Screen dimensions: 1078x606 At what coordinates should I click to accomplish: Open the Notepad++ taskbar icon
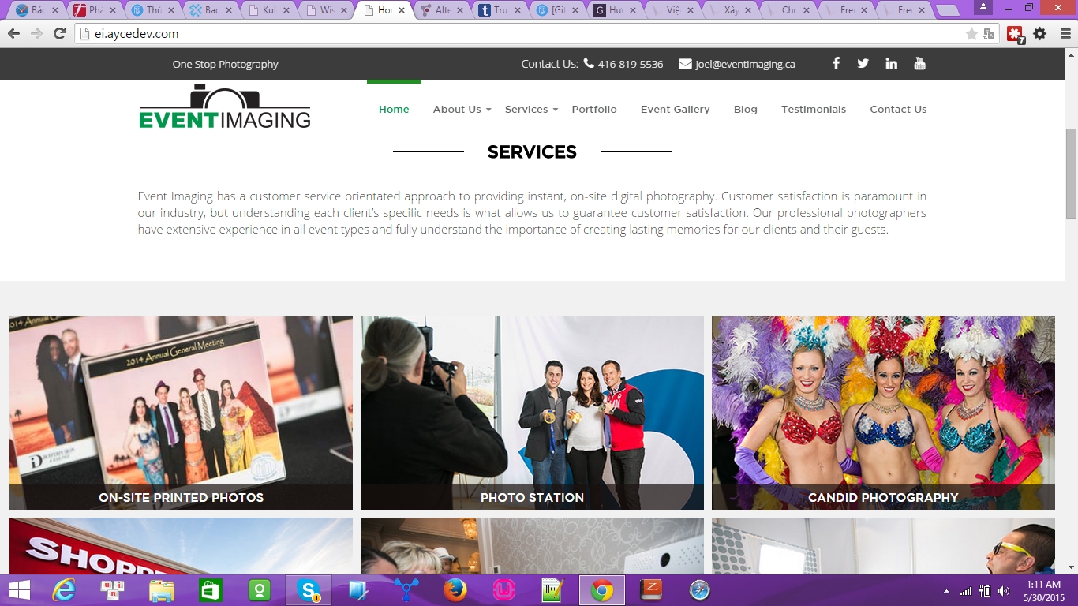click(x=552, y=590)
